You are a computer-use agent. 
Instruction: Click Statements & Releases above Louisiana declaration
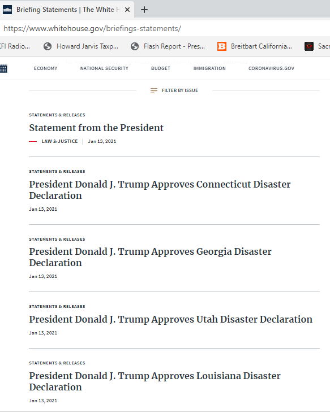(57, 363)
